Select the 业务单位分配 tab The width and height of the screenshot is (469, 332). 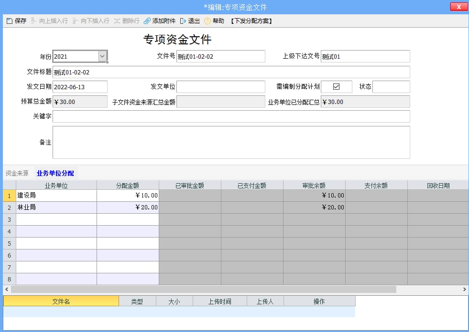[x=55, y=173]
